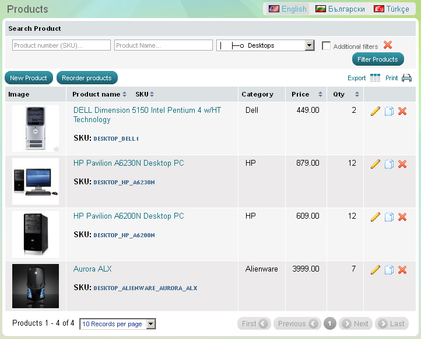This screenshot has width=421, height=339.
Task: Sort the table by Price column
Action: (320, 94)
